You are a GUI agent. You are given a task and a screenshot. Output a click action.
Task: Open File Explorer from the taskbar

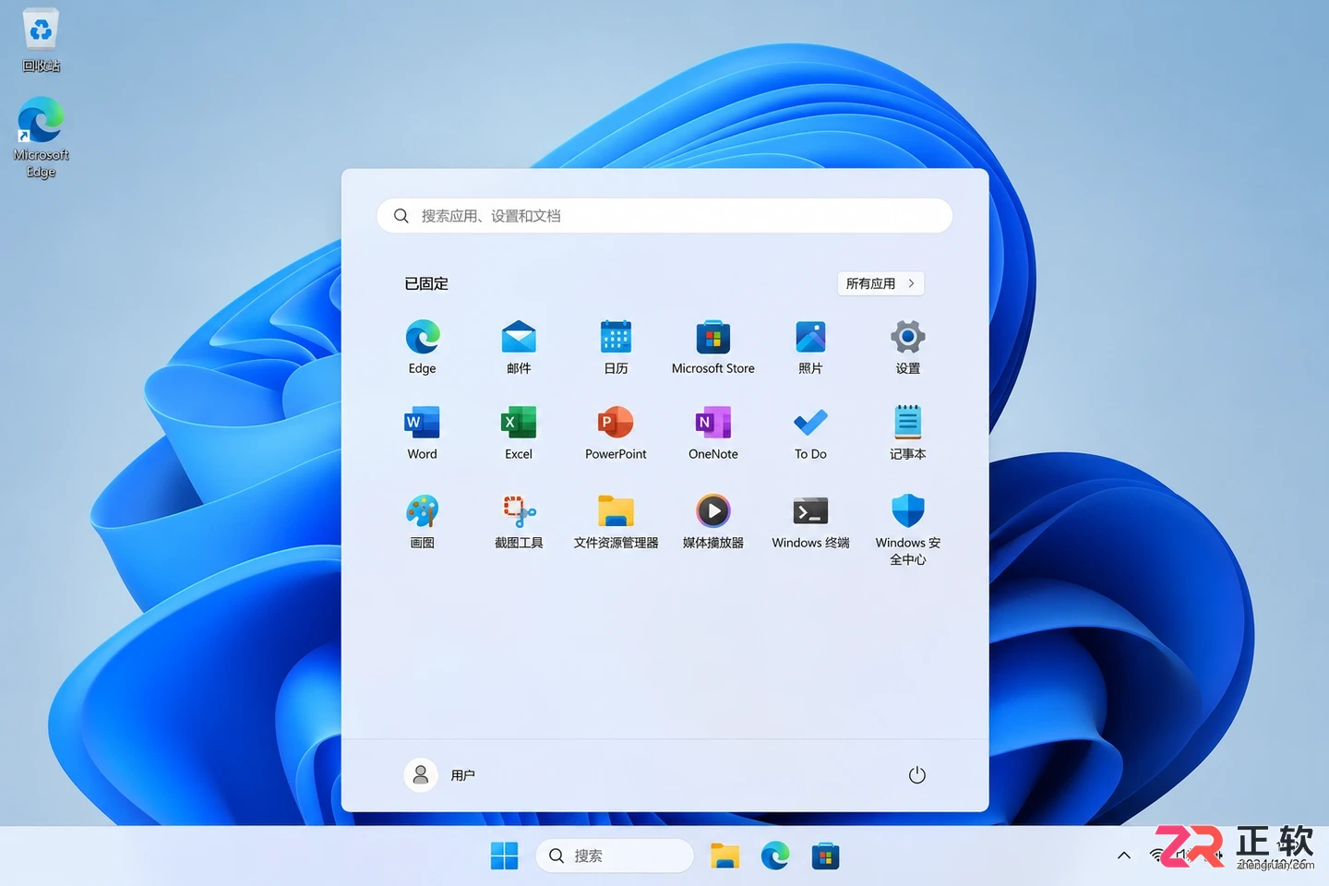(724, 856)
